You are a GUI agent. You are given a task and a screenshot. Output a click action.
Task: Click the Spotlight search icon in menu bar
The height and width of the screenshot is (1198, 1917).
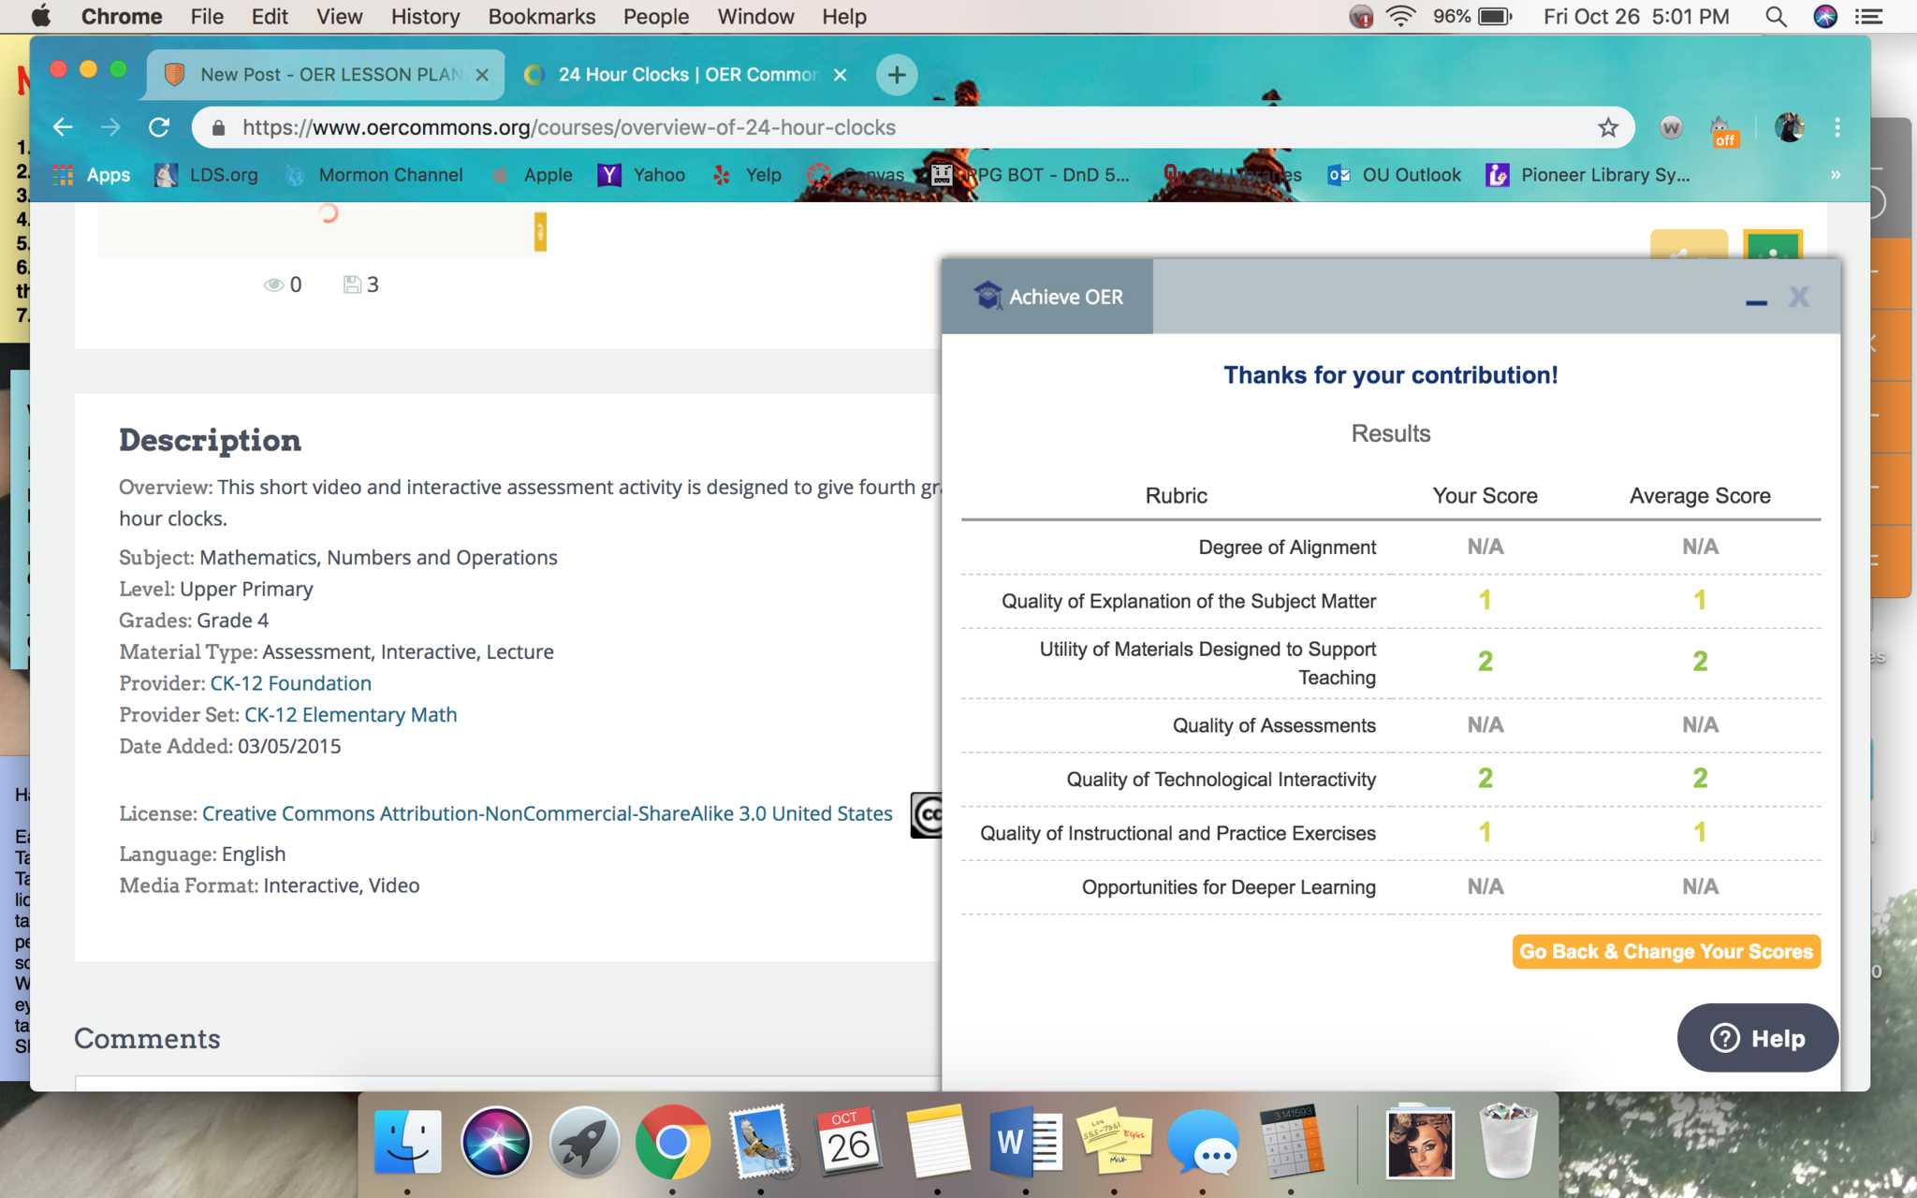pyautogui.click(x=1775, y=17)
